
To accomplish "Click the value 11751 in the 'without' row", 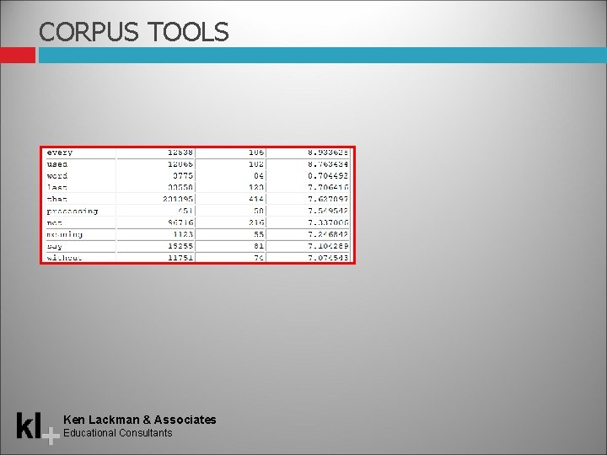I will pyautogui.click(x=180, y=258).
